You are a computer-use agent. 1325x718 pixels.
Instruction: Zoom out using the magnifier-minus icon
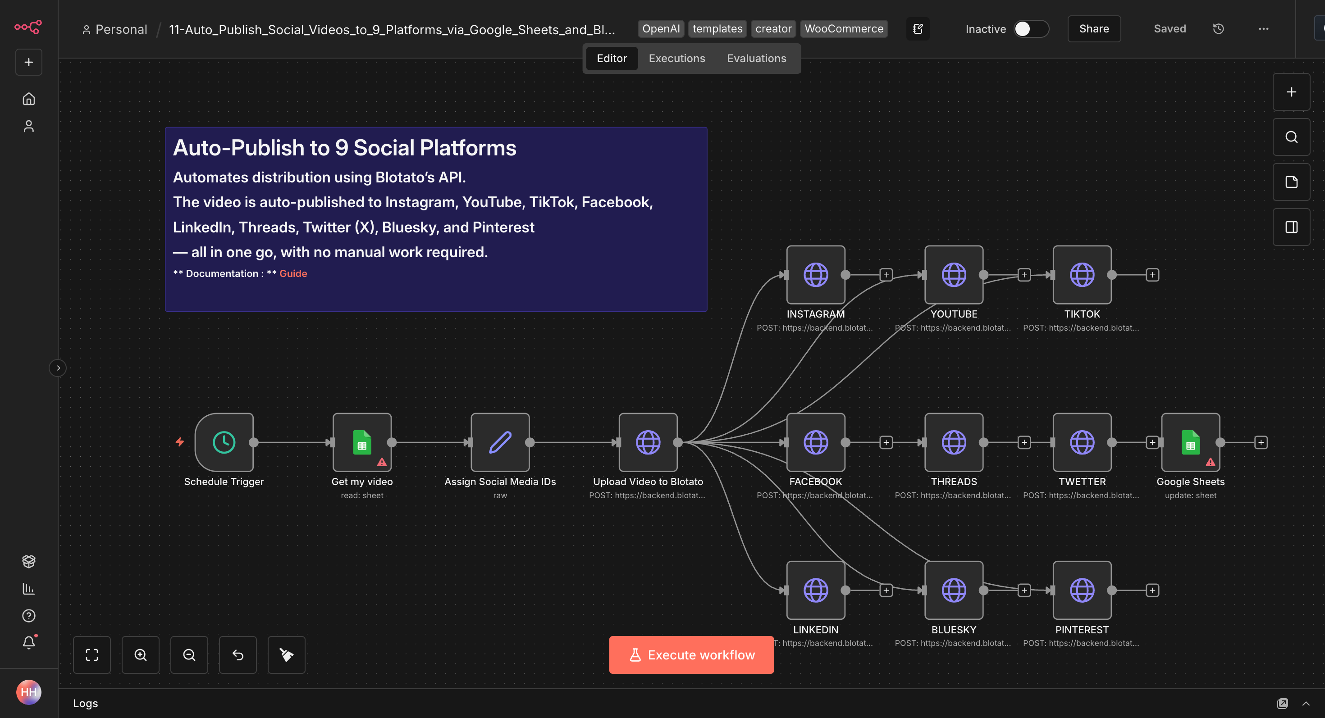click(189, 655)
